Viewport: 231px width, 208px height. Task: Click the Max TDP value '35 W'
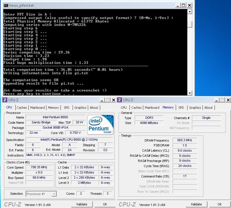[x=79, y=122]
